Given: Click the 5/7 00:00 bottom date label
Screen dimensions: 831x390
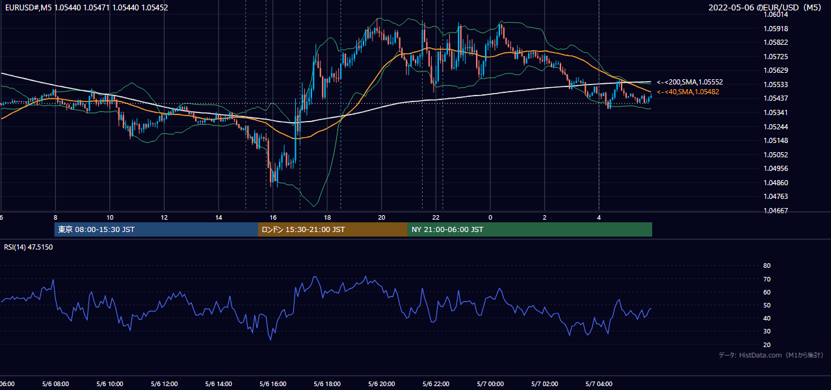Looking at the screenshot, I should point(490,384).
